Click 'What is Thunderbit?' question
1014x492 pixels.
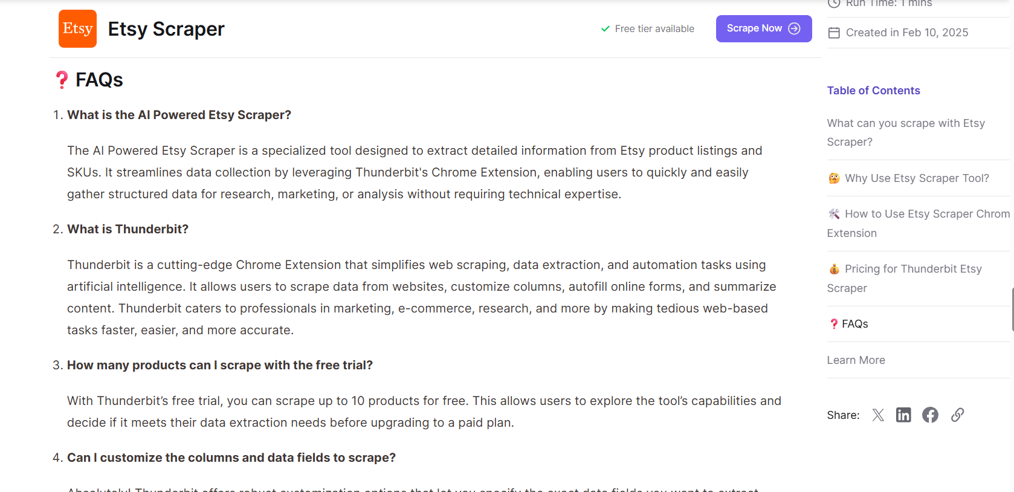pos(128,229)
